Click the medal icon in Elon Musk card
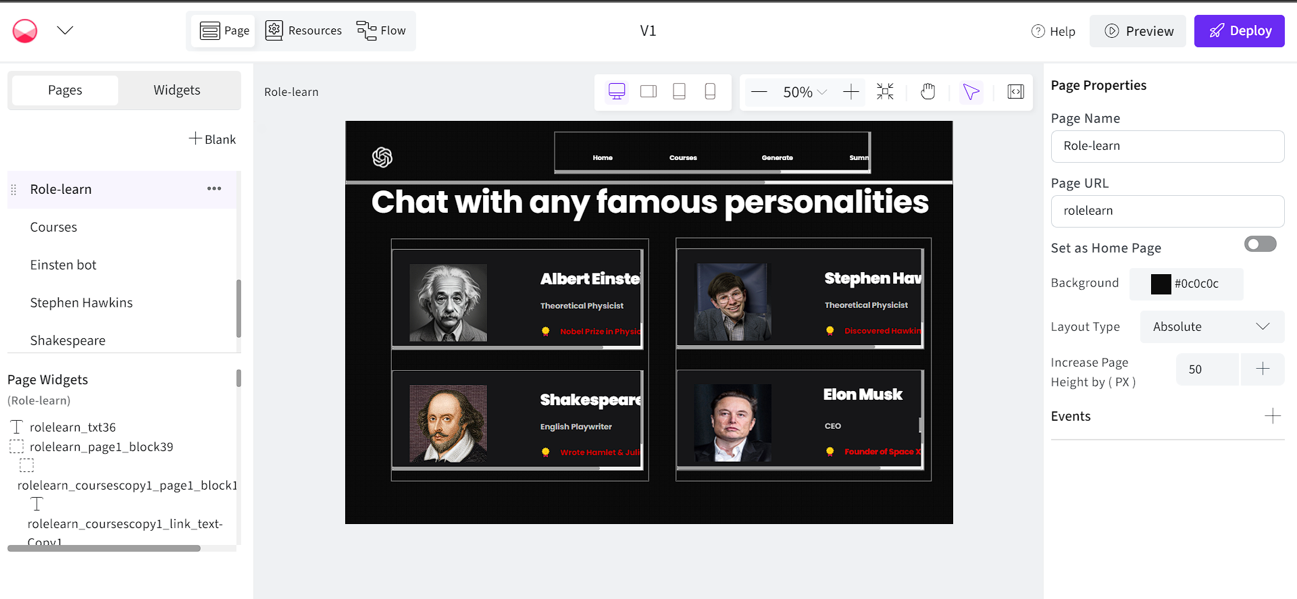Screen dimensions: 1297x599 point(830,451)
